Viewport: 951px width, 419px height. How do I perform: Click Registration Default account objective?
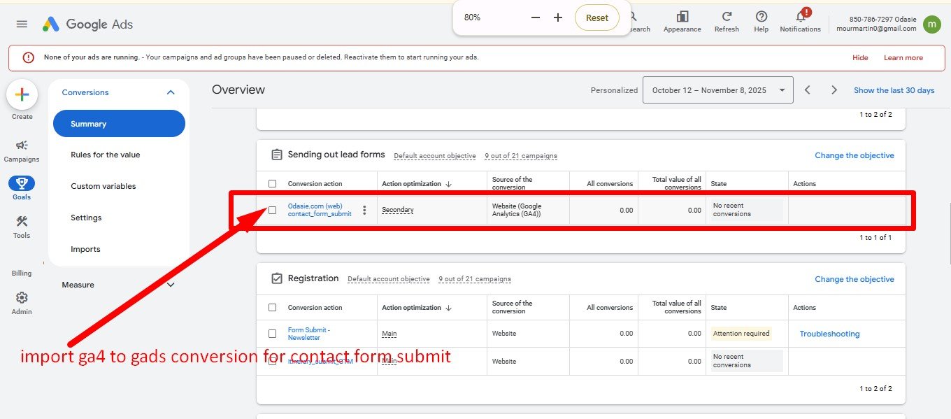coord(389,279)
